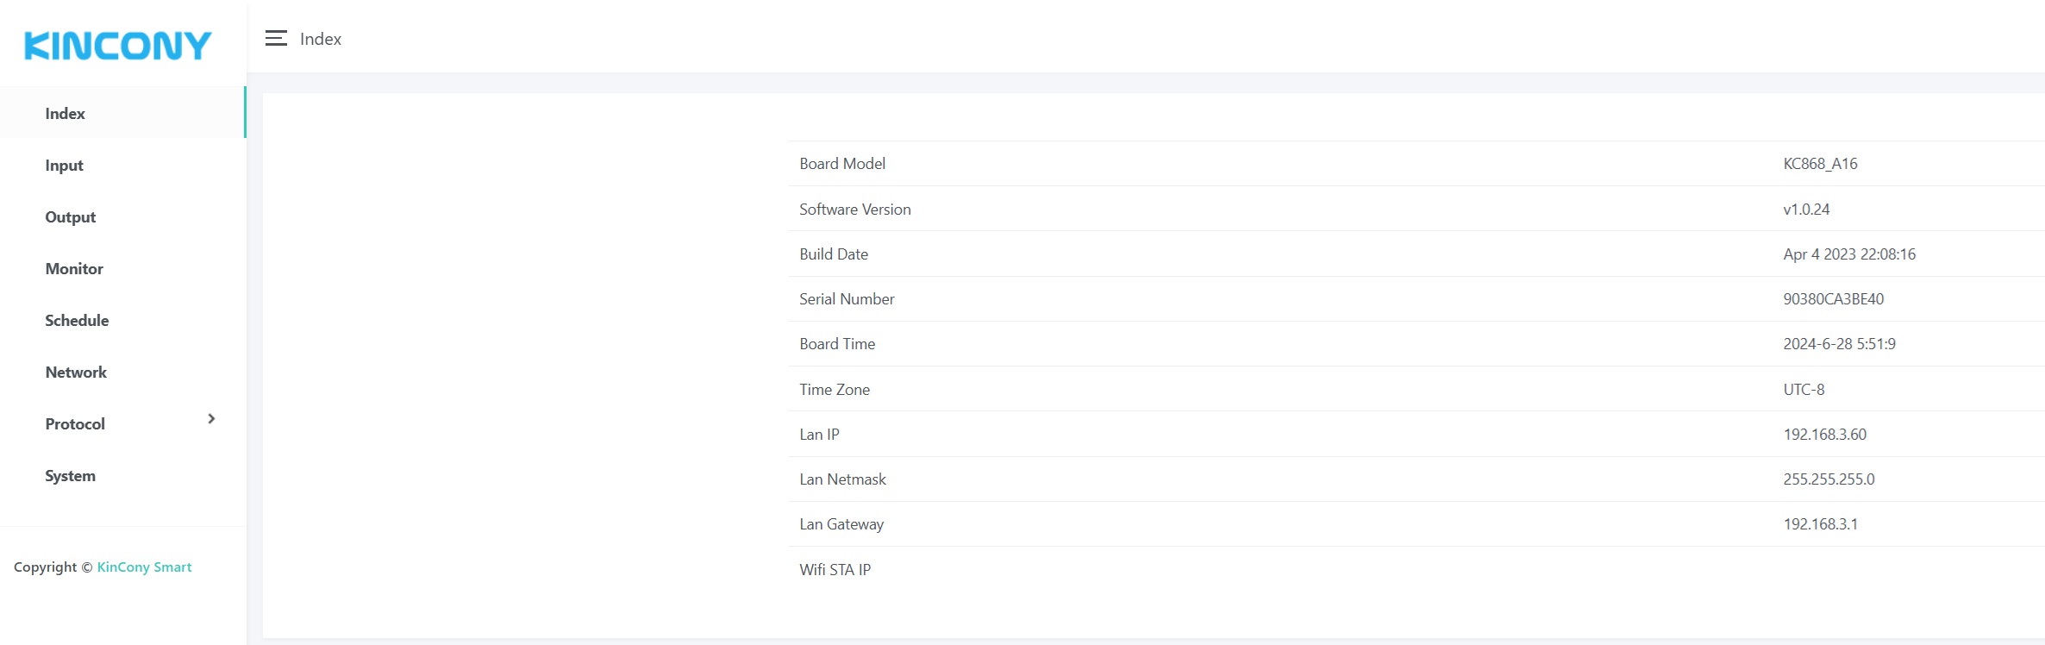Go to System settings in sidebar
Image resolution: width=2045 pixels, height=645 pixels.
[71, 476]
